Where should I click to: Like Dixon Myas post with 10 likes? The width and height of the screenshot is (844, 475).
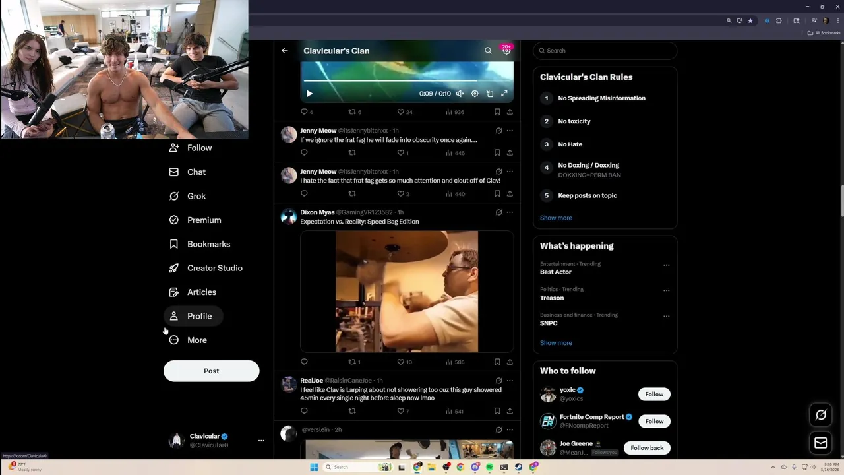(404, 362)
